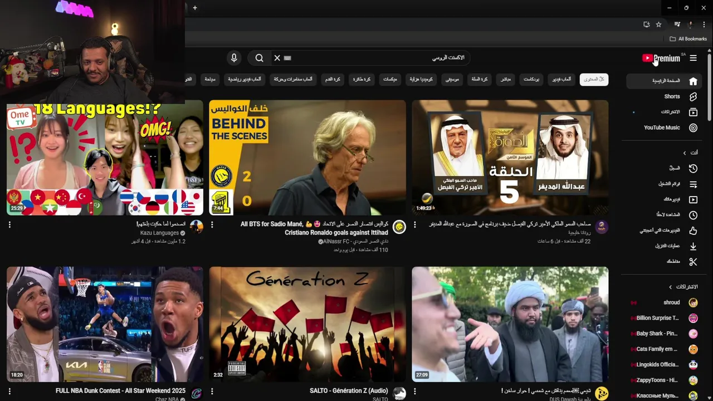The image size is (713, 401).
Task: Open Watch later (المشاهدة لاحقًا) in the sidebar
Action: coord(664,215)
